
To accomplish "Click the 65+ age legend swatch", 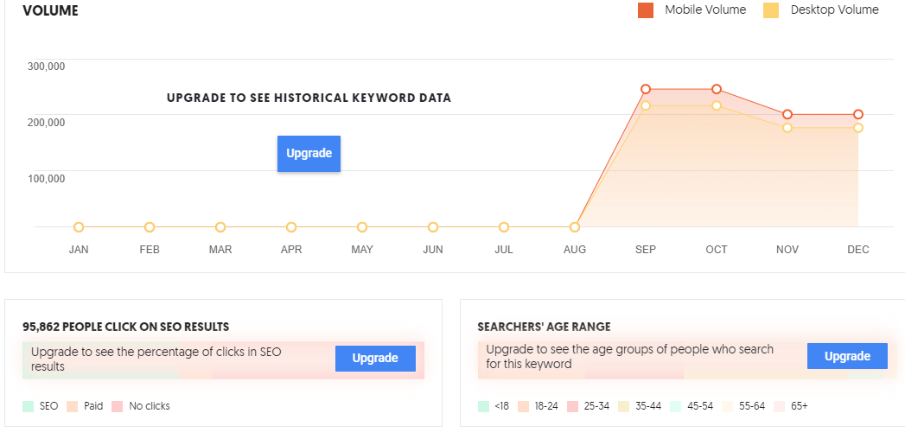I will tap(780, 406).
